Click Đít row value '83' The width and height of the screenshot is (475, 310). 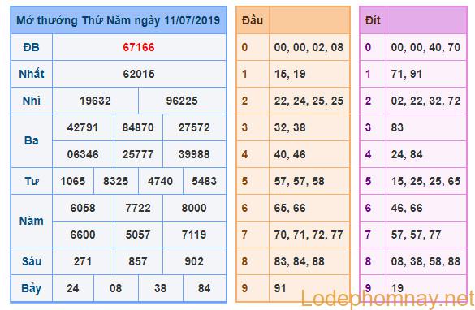397,127
